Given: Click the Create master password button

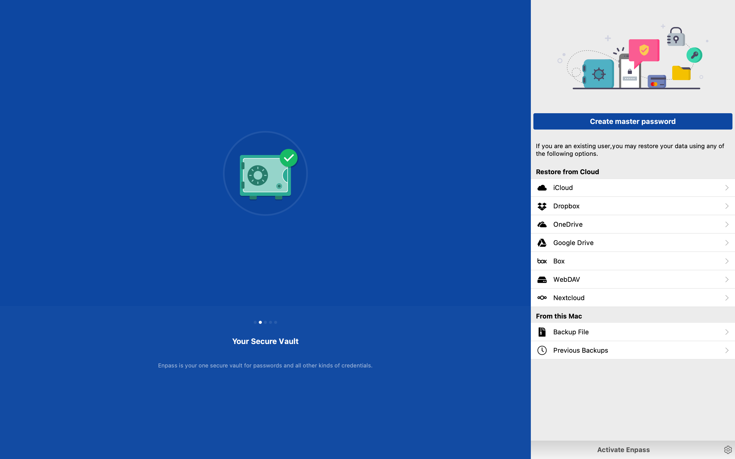Looking at the screenshot, I should 633,121.
